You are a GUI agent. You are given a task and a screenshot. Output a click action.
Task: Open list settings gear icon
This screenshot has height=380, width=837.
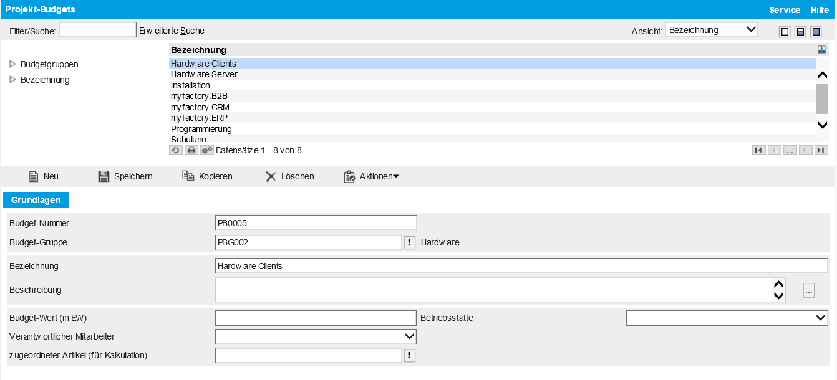(x=207, y=150)
